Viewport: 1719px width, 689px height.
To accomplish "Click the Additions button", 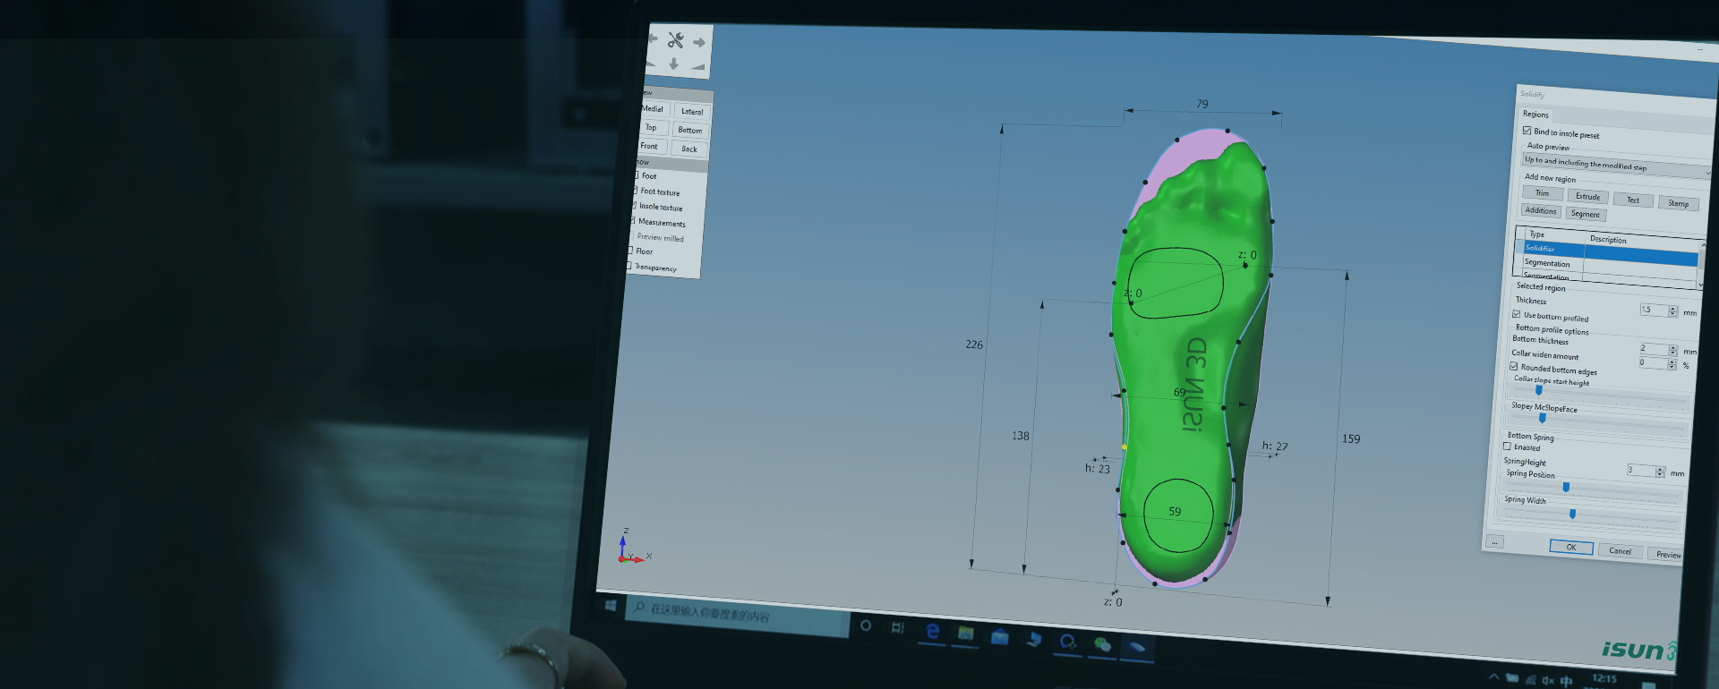I will tap(1541, 210).
